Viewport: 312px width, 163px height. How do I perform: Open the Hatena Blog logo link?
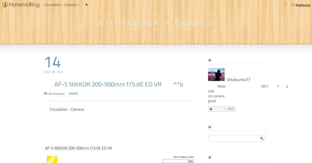pyautogui.click(x=21, y=5)
